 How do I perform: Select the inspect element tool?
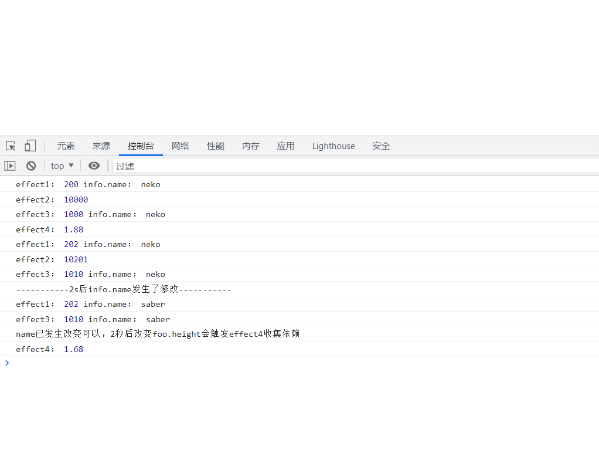coord(10,146)
